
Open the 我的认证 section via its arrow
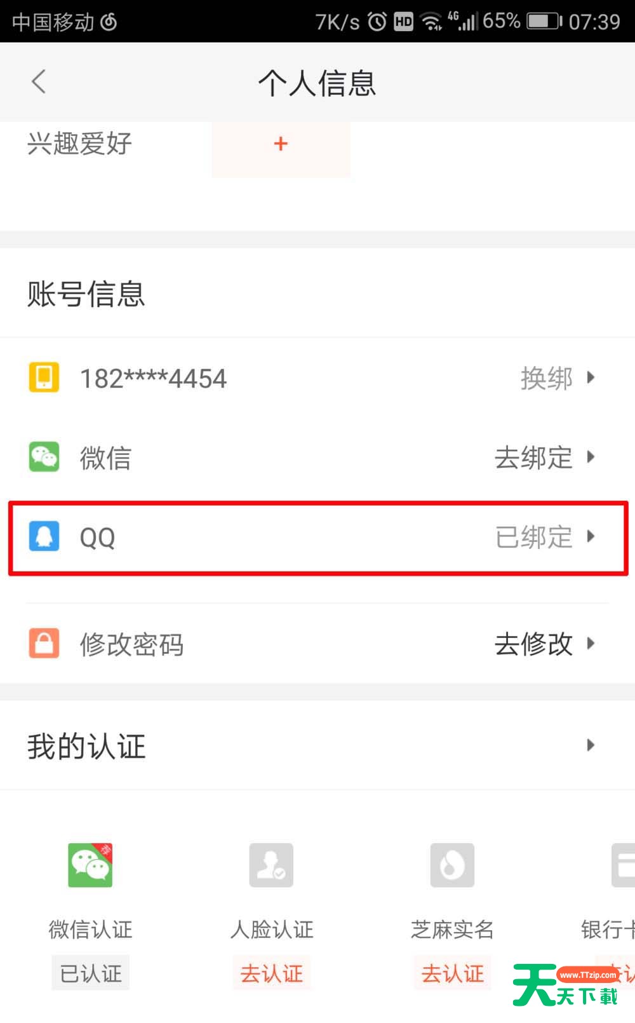coord(591,745)
